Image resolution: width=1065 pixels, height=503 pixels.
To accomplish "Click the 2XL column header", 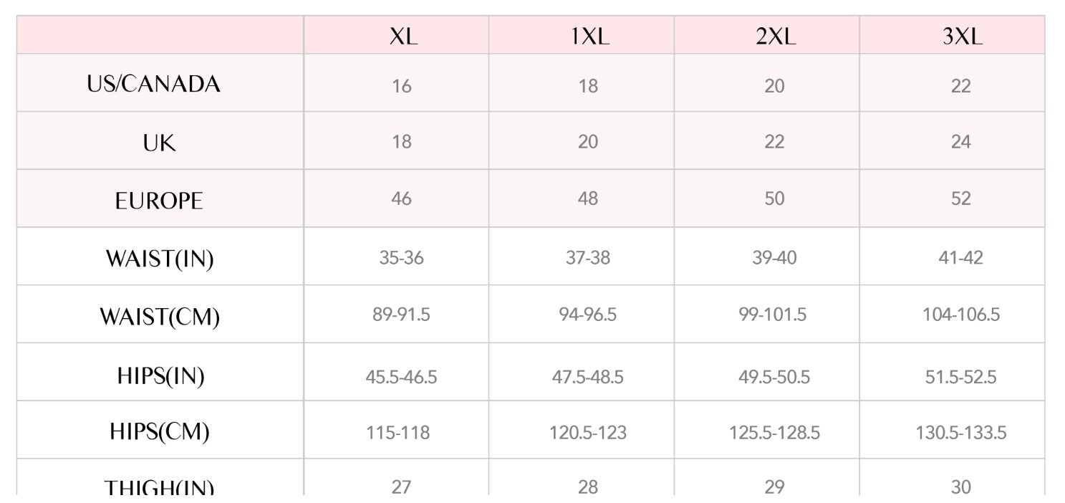I will coord(775,37).
